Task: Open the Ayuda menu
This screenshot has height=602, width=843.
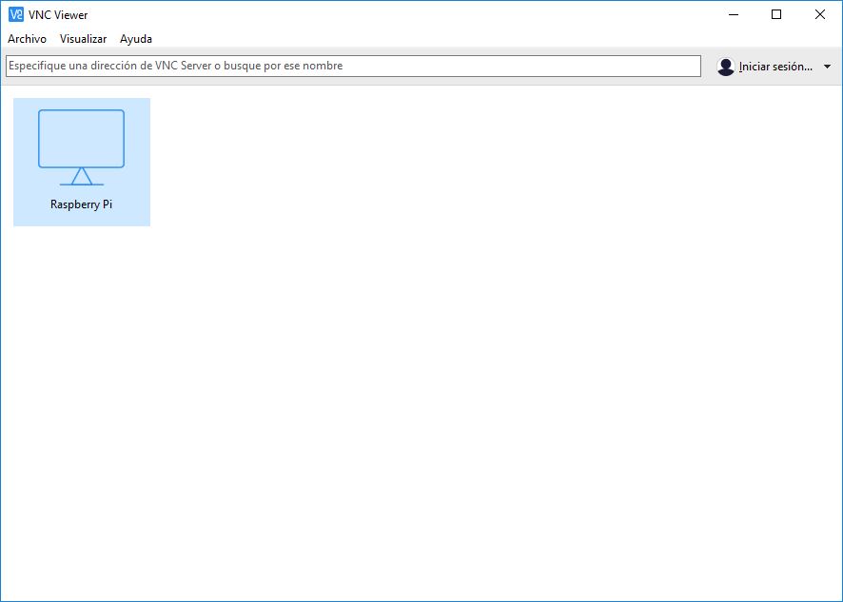Action: [x=135, y=39]
